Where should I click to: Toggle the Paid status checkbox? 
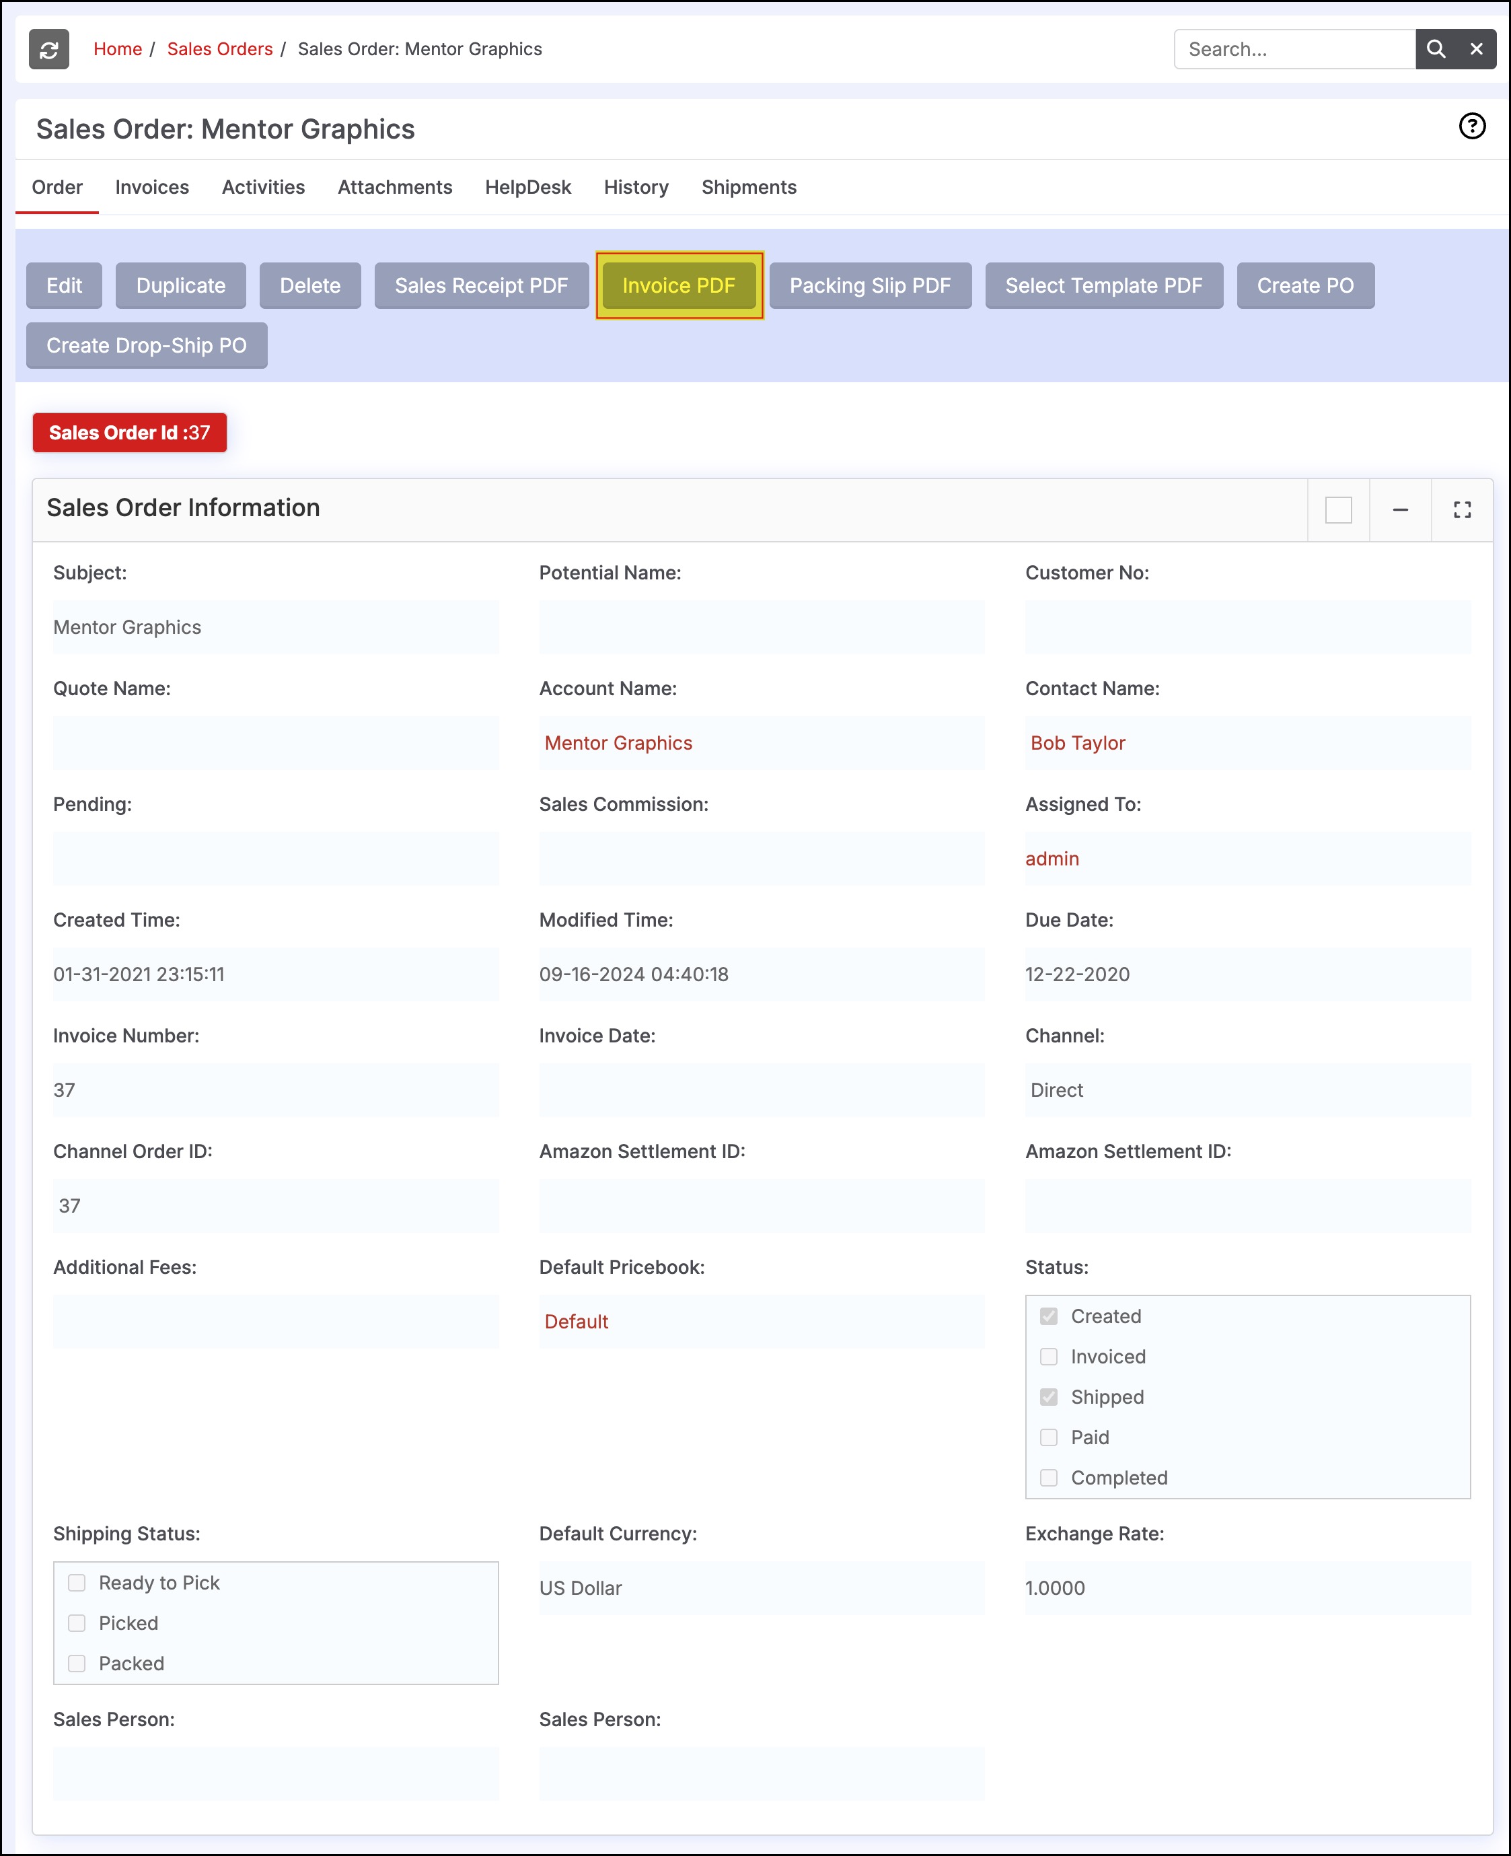tap(1049, 1437)
